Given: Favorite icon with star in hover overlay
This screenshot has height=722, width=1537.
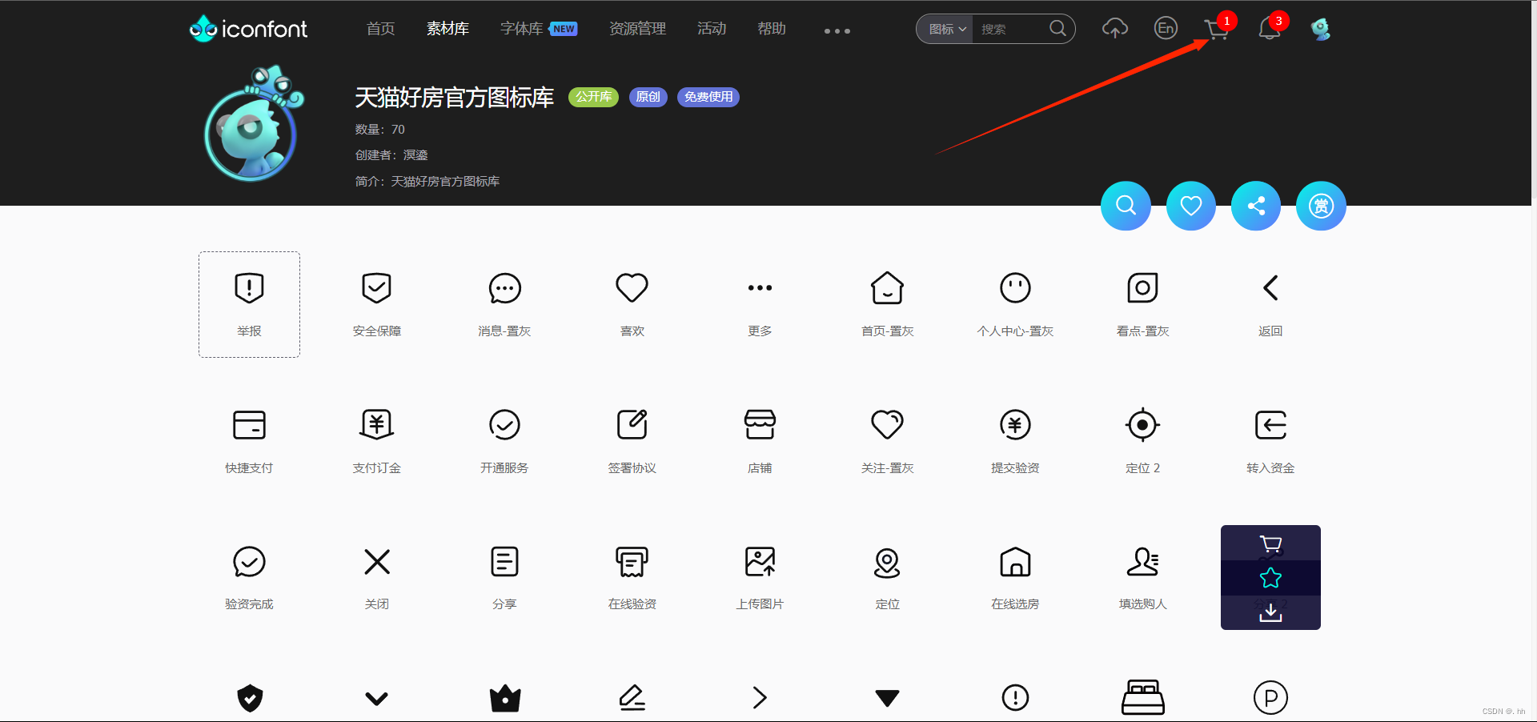Looking at the screenshot, I should [x=1270, y=578].
